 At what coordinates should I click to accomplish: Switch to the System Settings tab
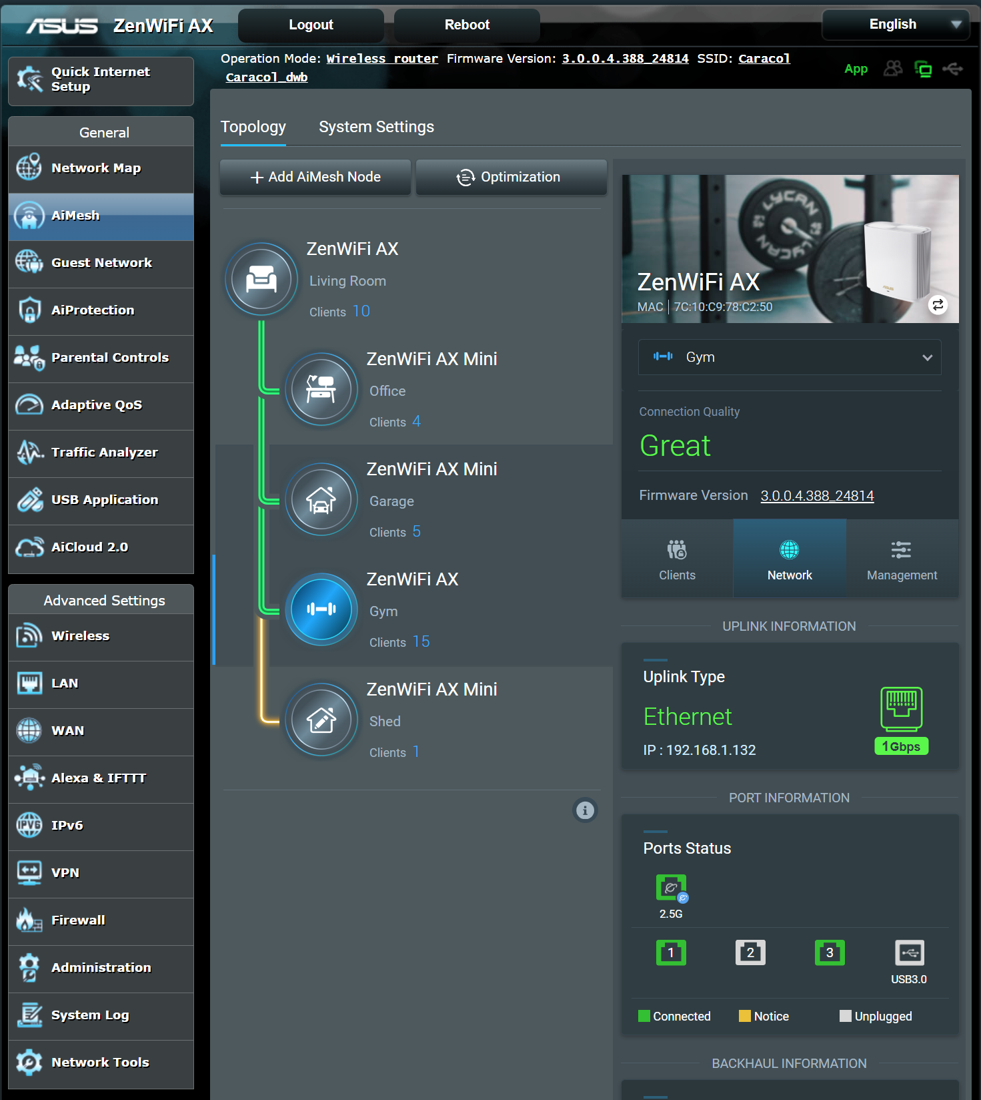(376, 127)
